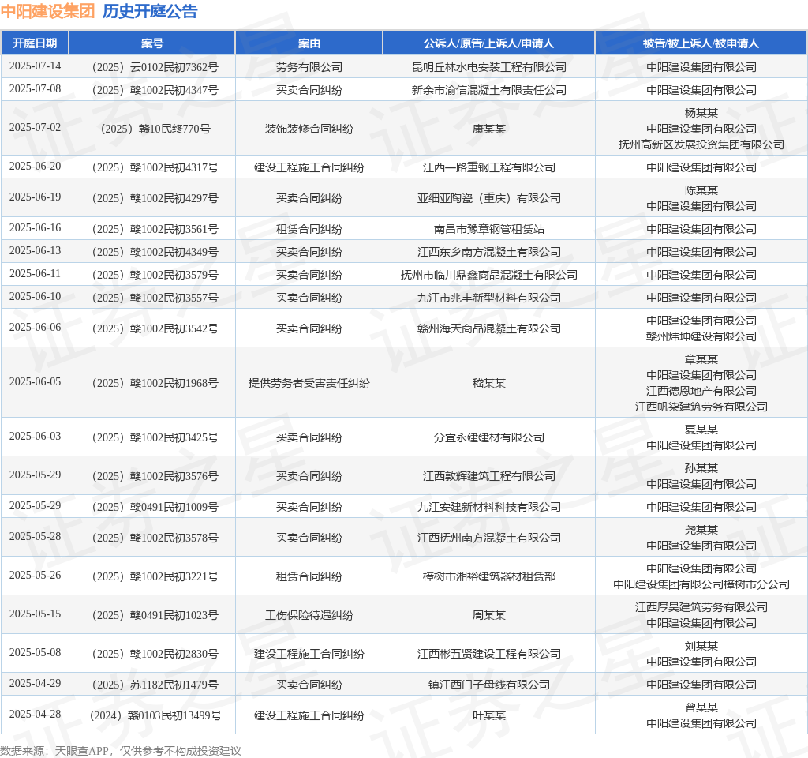The image size is (808, 758).
Task: Click case cause 装饰装修合同纠纷
Action: [x=309, y=129]
